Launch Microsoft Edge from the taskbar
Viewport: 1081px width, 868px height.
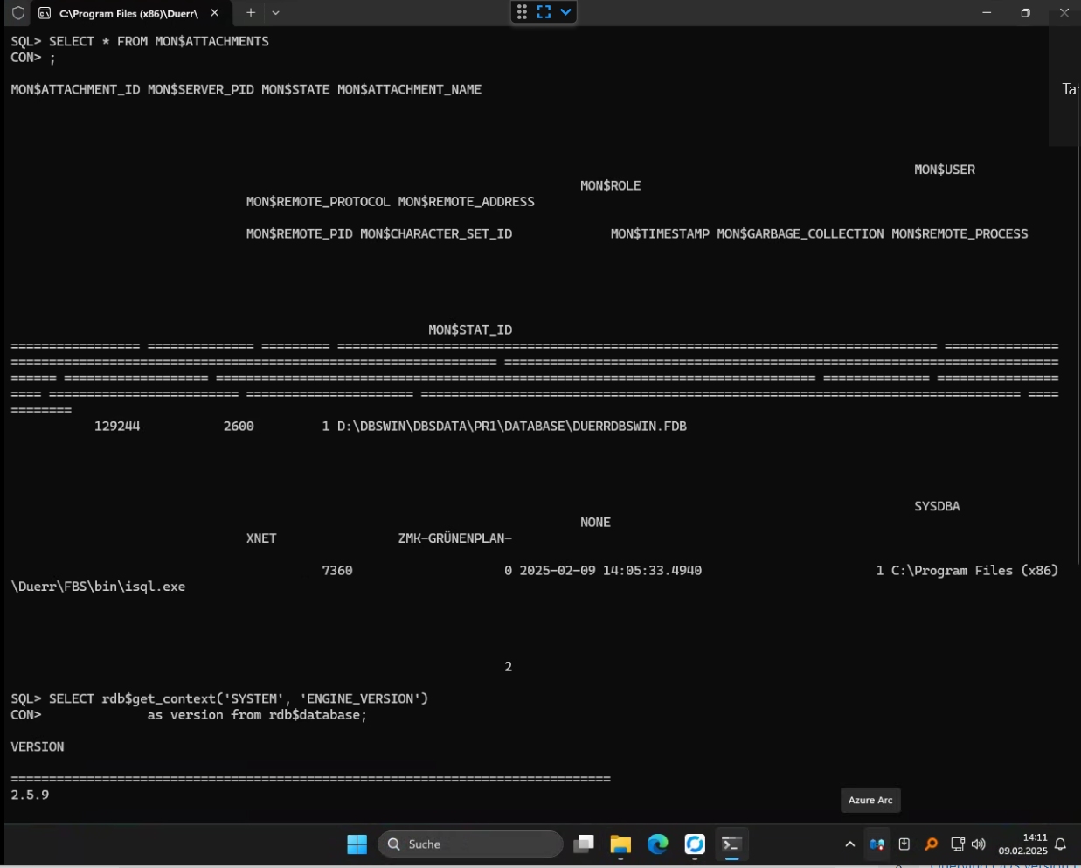pyautogui.click(x=657, y=844)
